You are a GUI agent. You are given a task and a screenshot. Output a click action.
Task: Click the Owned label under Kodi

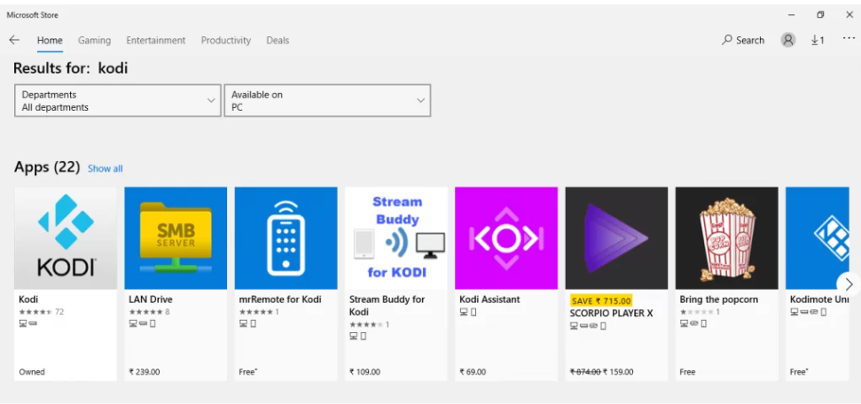point(32,371)
